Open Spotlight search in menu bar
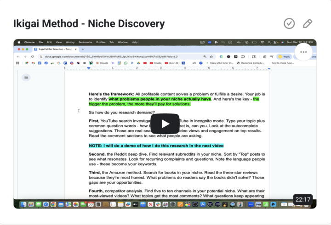The height and width of the screenshot is (225, 331). 269,42
